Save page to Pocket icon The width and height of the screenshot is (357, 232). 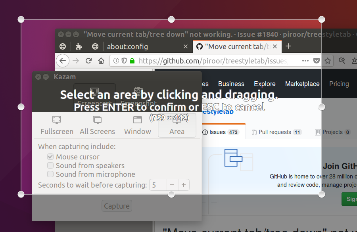tap(317, 61)
